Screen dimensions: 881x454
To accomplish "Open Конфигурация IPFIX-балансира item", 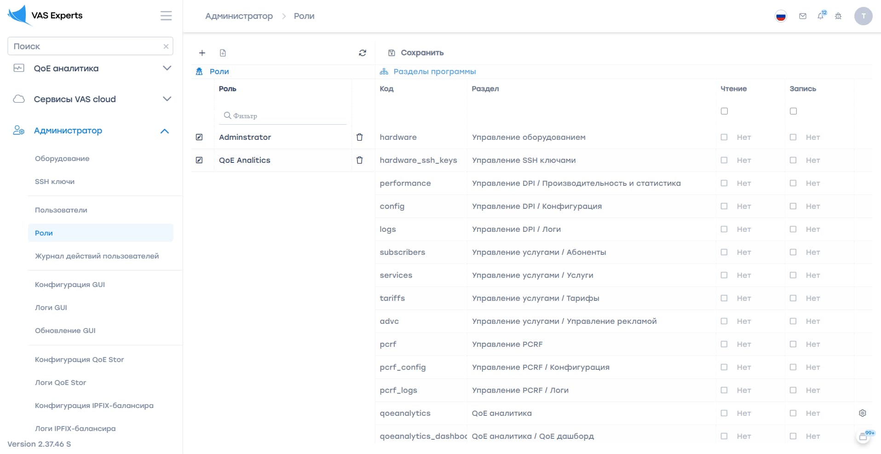I will (94, 406).
